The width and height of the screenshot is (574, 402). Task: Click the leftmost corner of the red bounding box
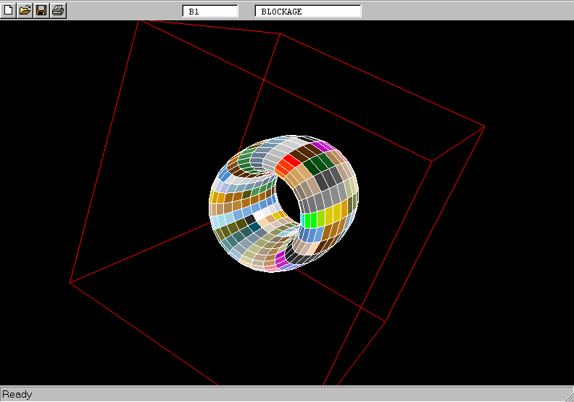click(70, 282)
